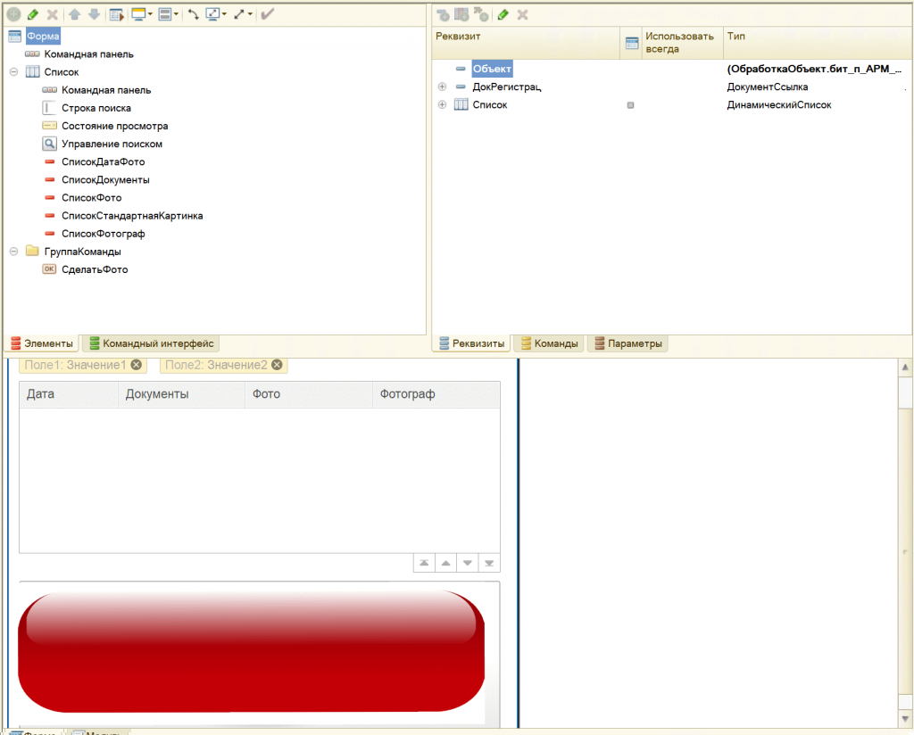
Task: Click the folder icon of ГруппаКоманды
Action: (x=33, y=251)
